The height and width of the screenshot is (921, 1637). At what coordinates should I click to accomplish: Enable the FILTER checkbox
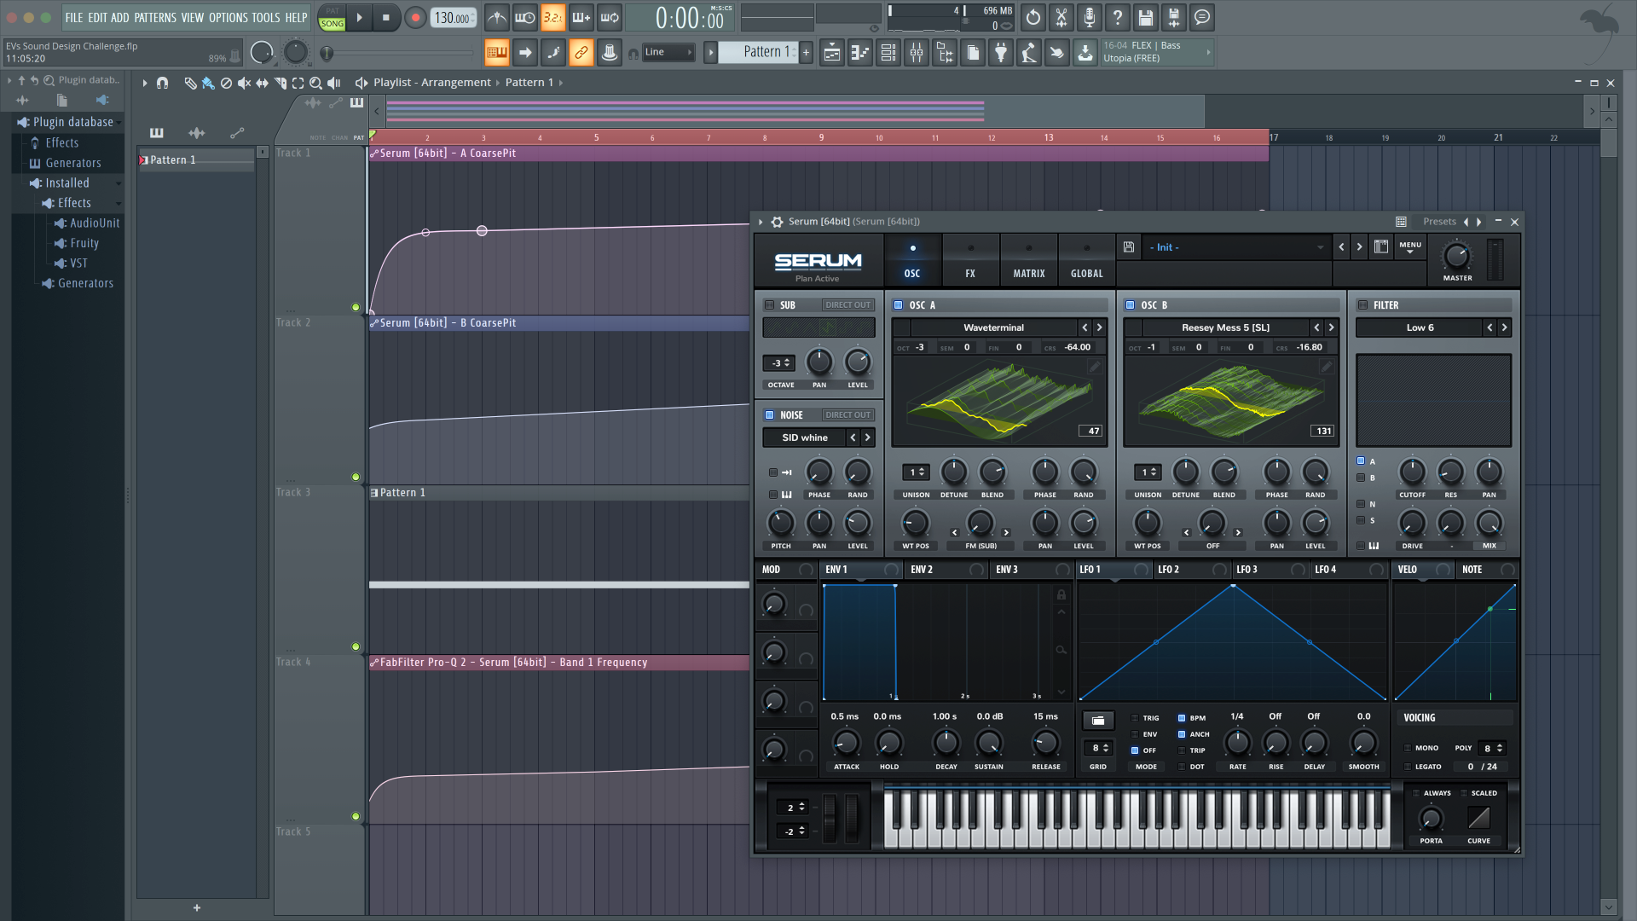click(1362, 305)
